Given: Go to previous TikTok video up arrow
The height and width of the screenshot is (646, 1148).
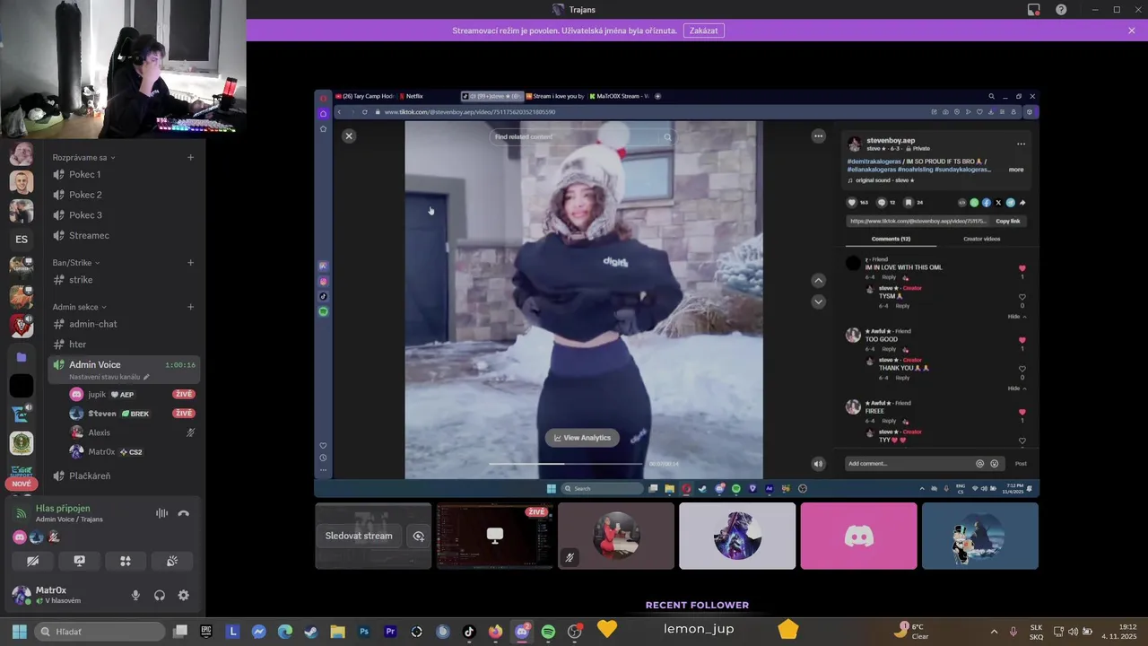Looking at the screenshot, I should [818, 280].
